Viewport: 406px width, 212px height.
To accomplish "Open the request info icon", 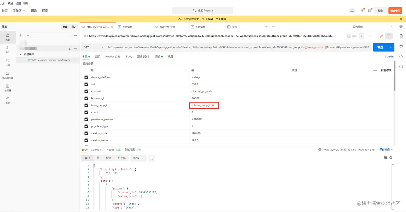I will coord(401,66).
